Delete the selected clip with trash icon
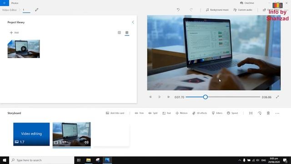Image resolution: width=291 pixels, height=164 pixels. point(268,113)
